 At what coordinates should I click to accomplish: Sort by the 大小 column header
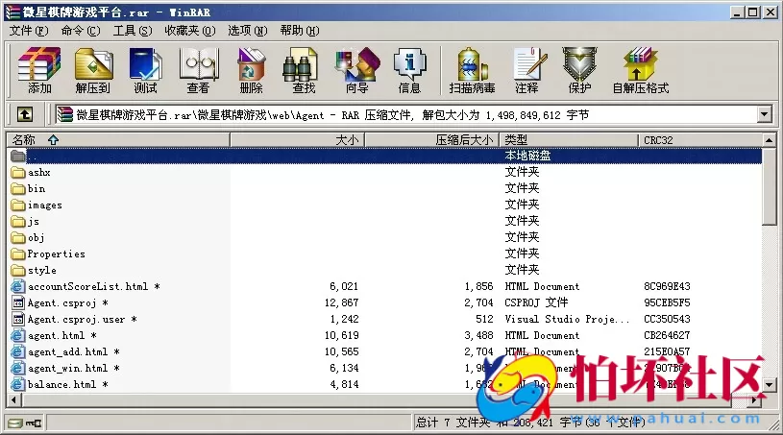tap(298, 140)
